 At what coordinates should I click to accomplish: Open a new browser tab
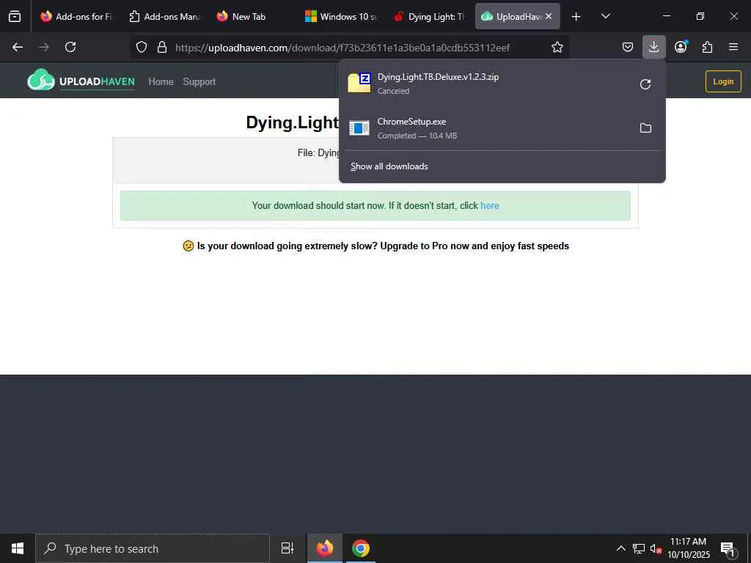576,16
